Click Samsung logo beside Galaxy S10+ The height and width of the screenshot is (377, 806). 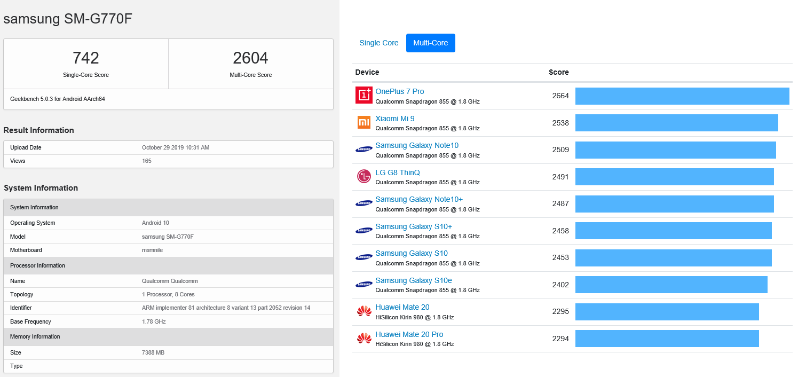pyautogui.click(x=364, y=230)
